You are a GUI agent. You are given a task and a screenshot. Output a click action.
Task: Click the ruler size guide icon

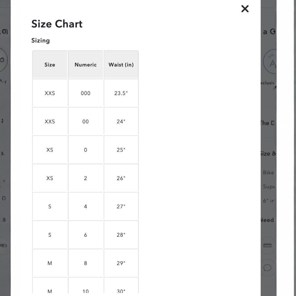point(267,245)
